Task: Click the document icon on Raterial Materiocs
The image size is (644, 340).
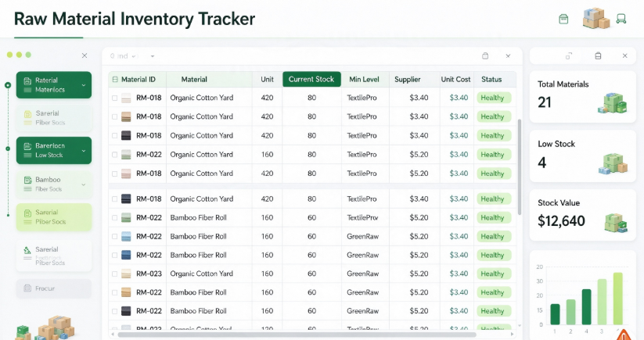Action: pos(27,81)
